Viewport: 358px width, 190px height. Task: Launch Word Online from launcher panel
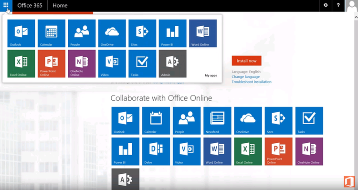(x=203, y=33)
